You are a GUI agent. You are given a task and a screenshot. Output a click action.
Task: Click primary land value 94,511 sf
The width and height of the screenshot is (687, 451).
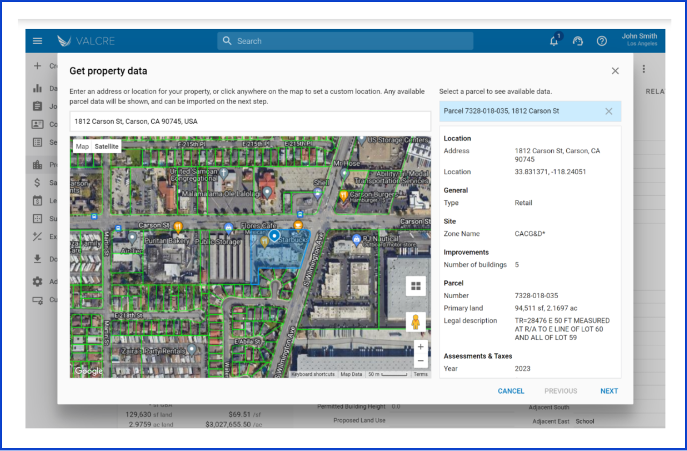click(546, 308)
